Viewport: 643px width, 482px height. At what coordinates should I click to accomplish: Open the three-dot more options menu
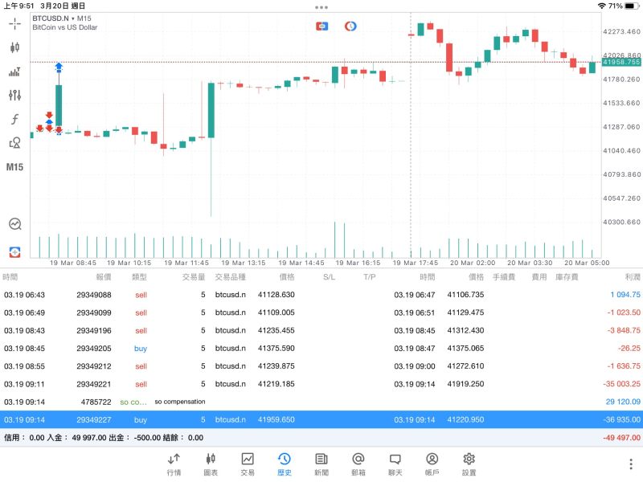point(631,464)
